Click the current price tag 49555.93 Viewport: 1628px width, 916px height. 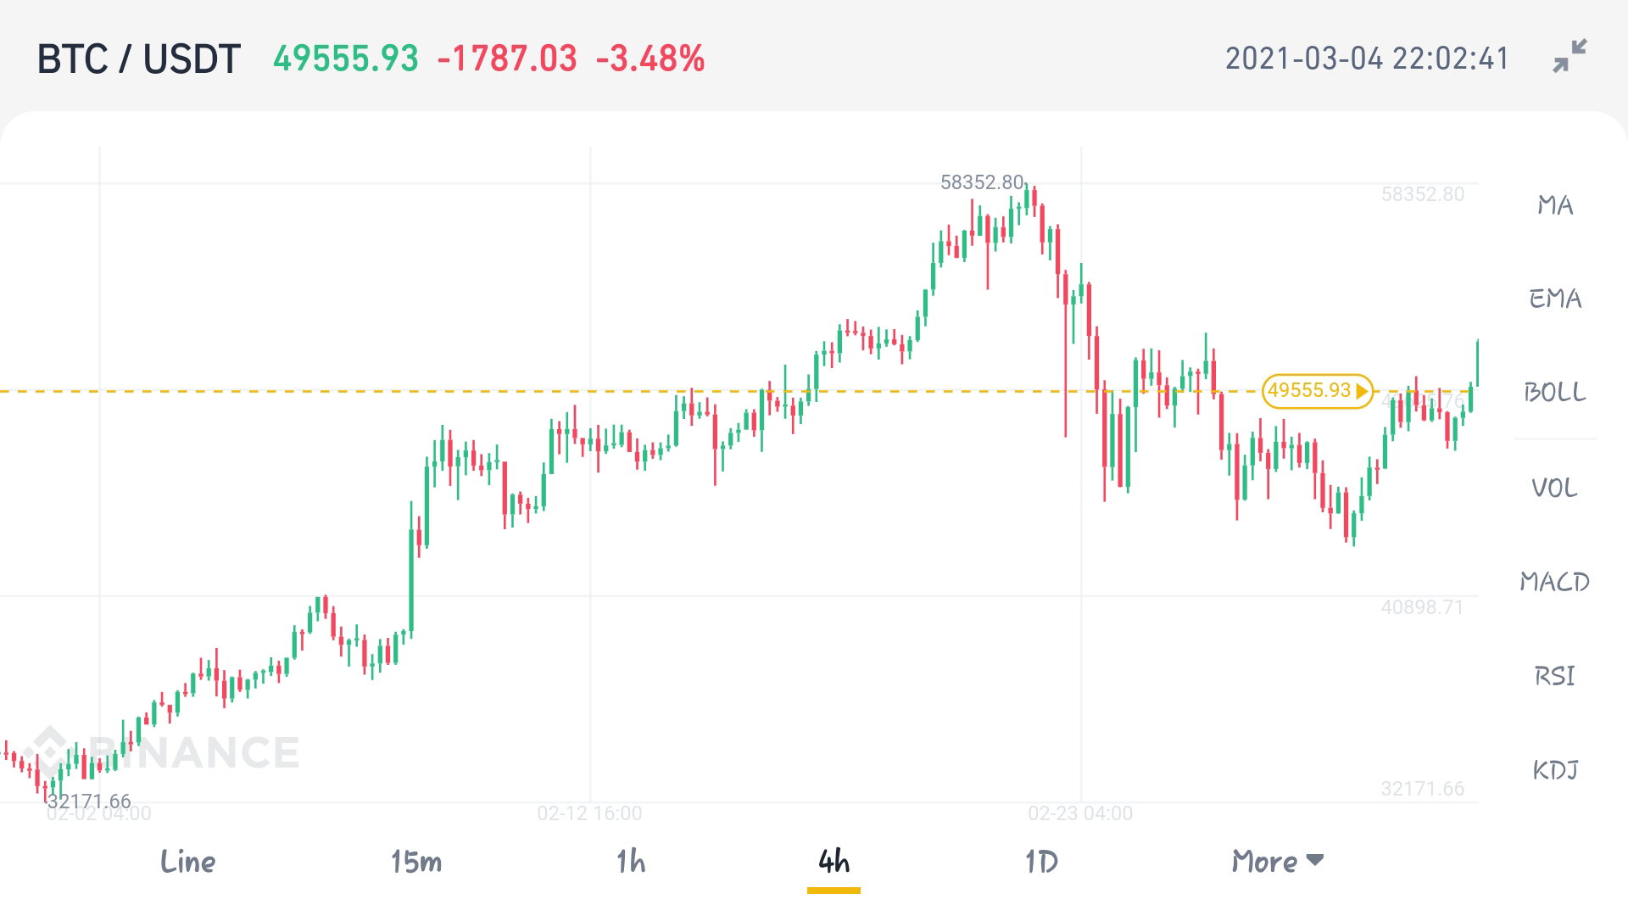coord(1318,391)
